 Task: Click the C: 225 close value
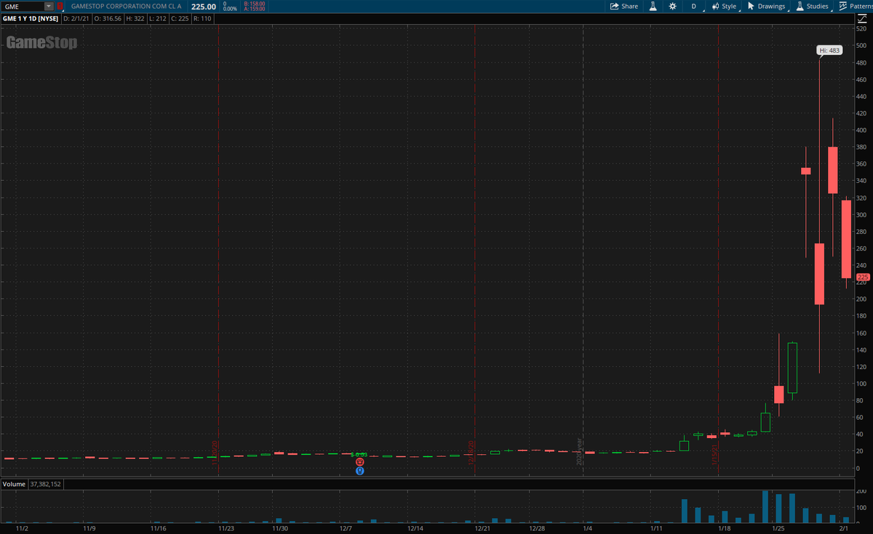click(x=180, y=18)
